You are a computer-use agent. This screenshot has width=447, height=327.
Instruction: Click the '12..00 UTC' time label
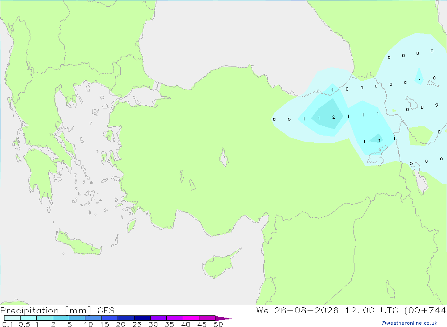tap(371, 310)
